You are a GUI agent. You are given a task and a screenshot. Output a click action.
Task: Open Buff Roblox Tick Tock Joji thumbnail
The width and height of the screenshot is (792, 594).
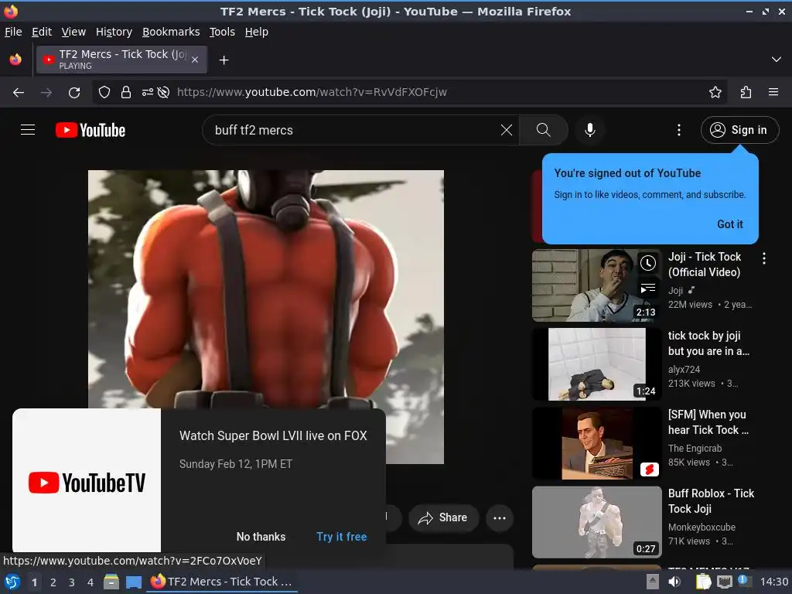596,522
